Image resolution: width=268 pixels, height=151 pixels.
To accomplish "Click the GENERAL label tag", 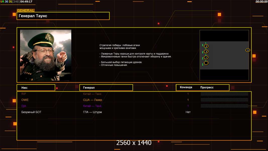I will tap(26, 10).
